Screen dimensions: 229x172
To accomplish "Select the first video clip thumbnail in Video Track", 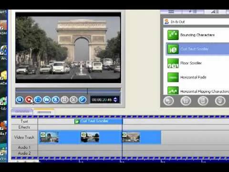I will click(x=49, y=137).
